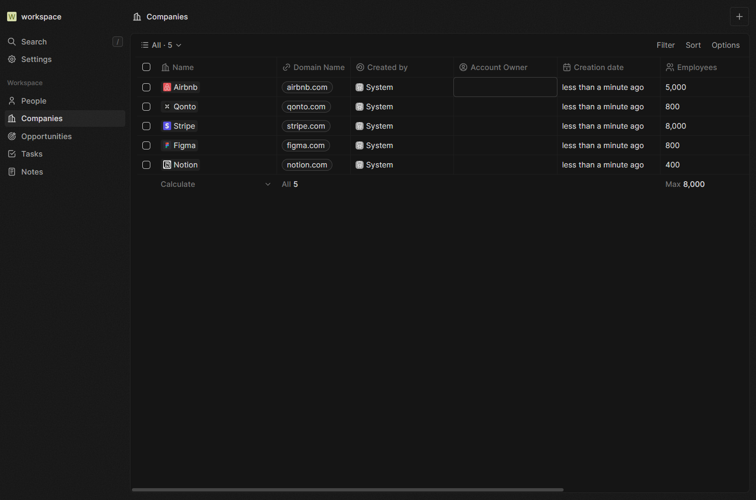Open the qonto.com domain link
756x500 pixels.
pos(306,106)
